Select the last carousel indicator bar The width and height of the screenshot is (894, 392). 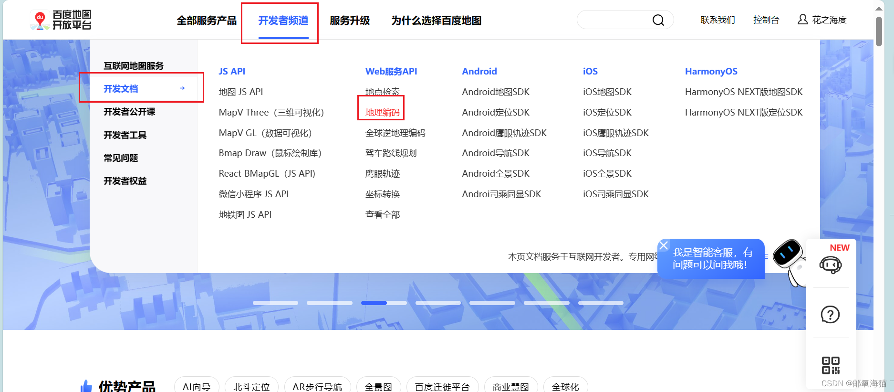click(601, 303)
